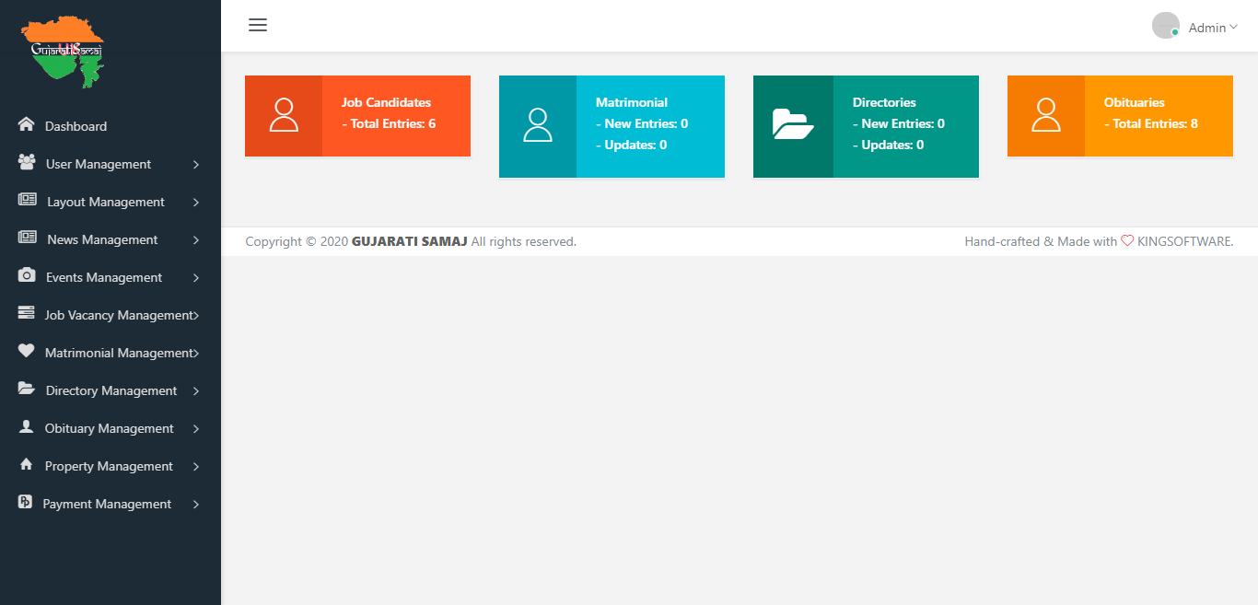
Task: Click the Directories card folder tile
Action: coord(793,126)
